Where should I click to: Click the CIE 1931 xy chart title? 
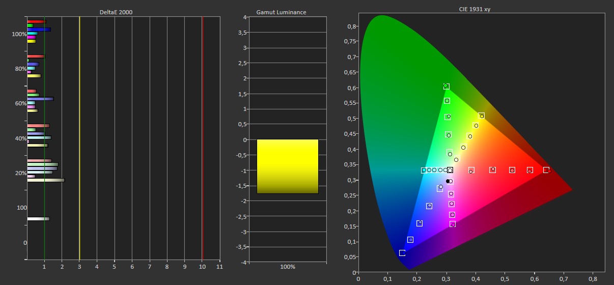pyautogui.click(x=481, y=9)
